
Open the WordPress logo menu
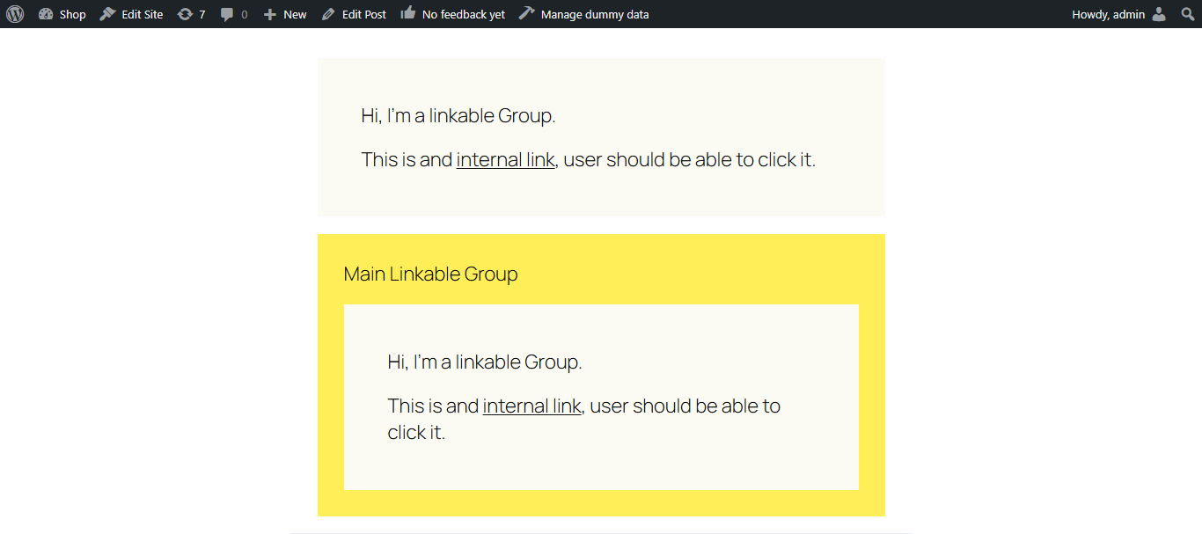point(15,14)
